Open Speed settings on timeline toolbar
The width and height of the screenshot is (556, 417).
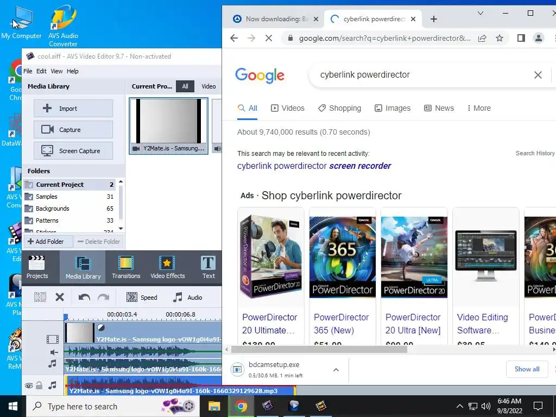142,297
